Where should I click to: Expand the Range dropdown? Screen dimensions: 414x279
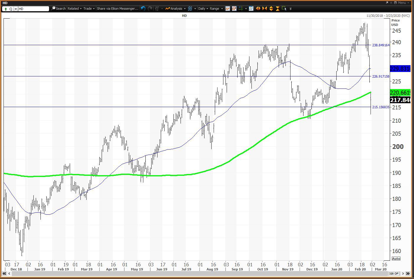216,9
